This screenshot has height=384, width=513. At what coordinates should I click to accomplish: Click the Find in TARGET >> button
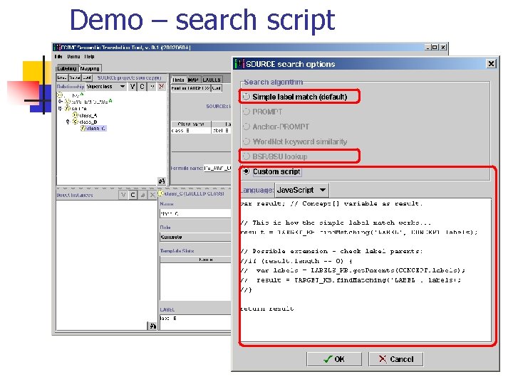[191, 88]
